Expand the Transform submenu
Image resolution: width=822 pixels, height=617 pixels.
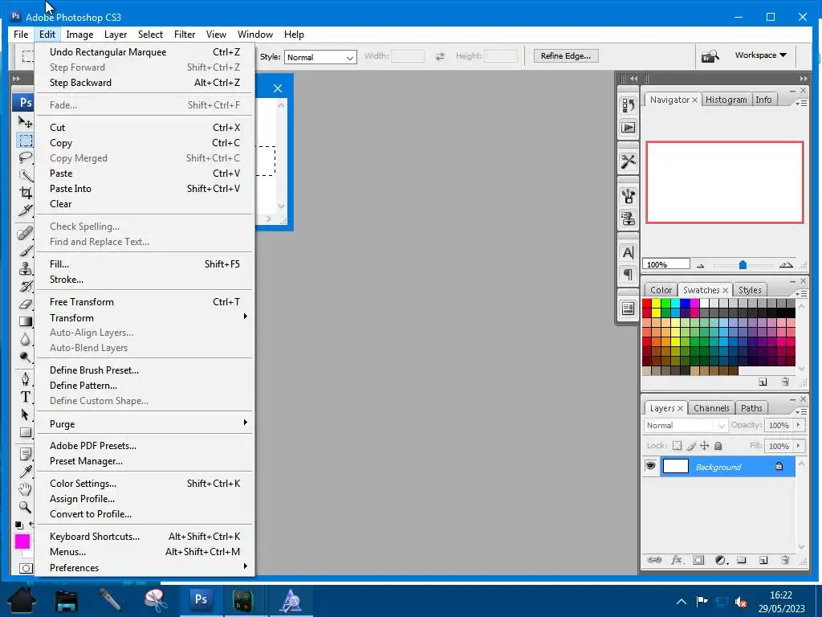click(144, 317)
